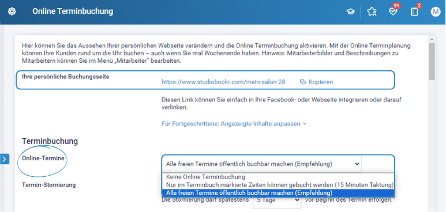This screenshot has width=446, height=212.
Task: Click the Online-Termine label
Action: click(x=43, y=158)
